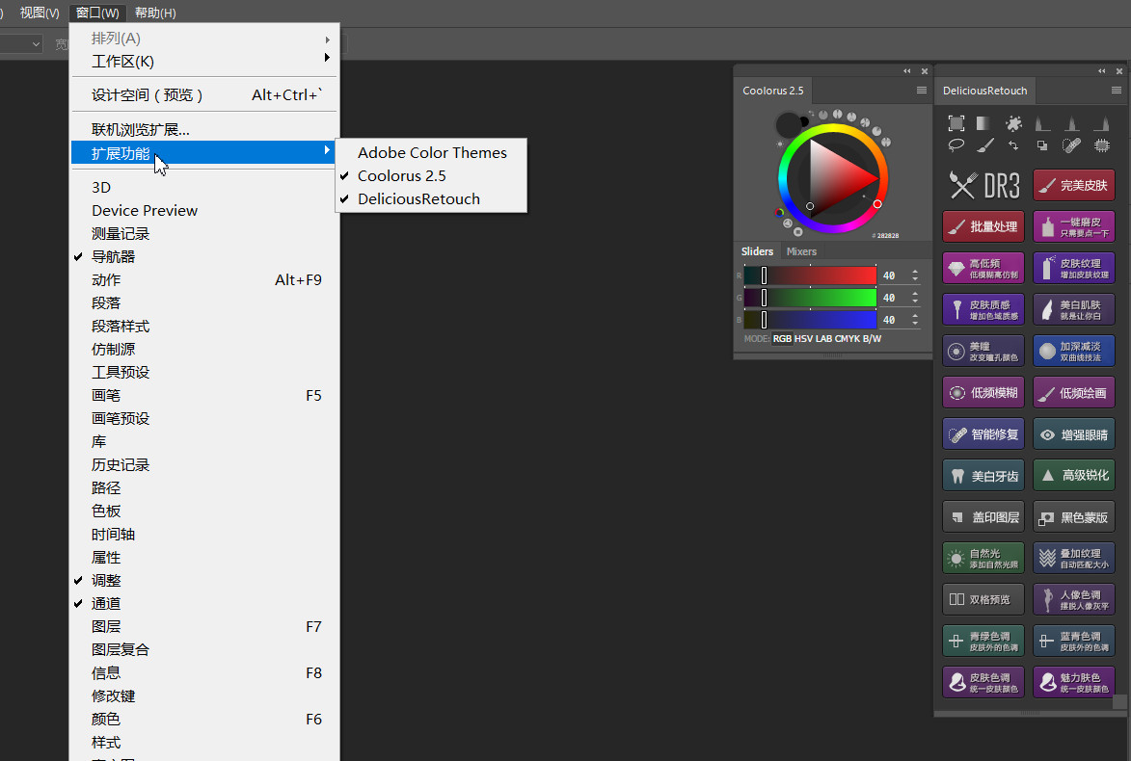1131x761 pixels.
Task: Click the black background color circle in Coolorus
Action: click(804, 121)
